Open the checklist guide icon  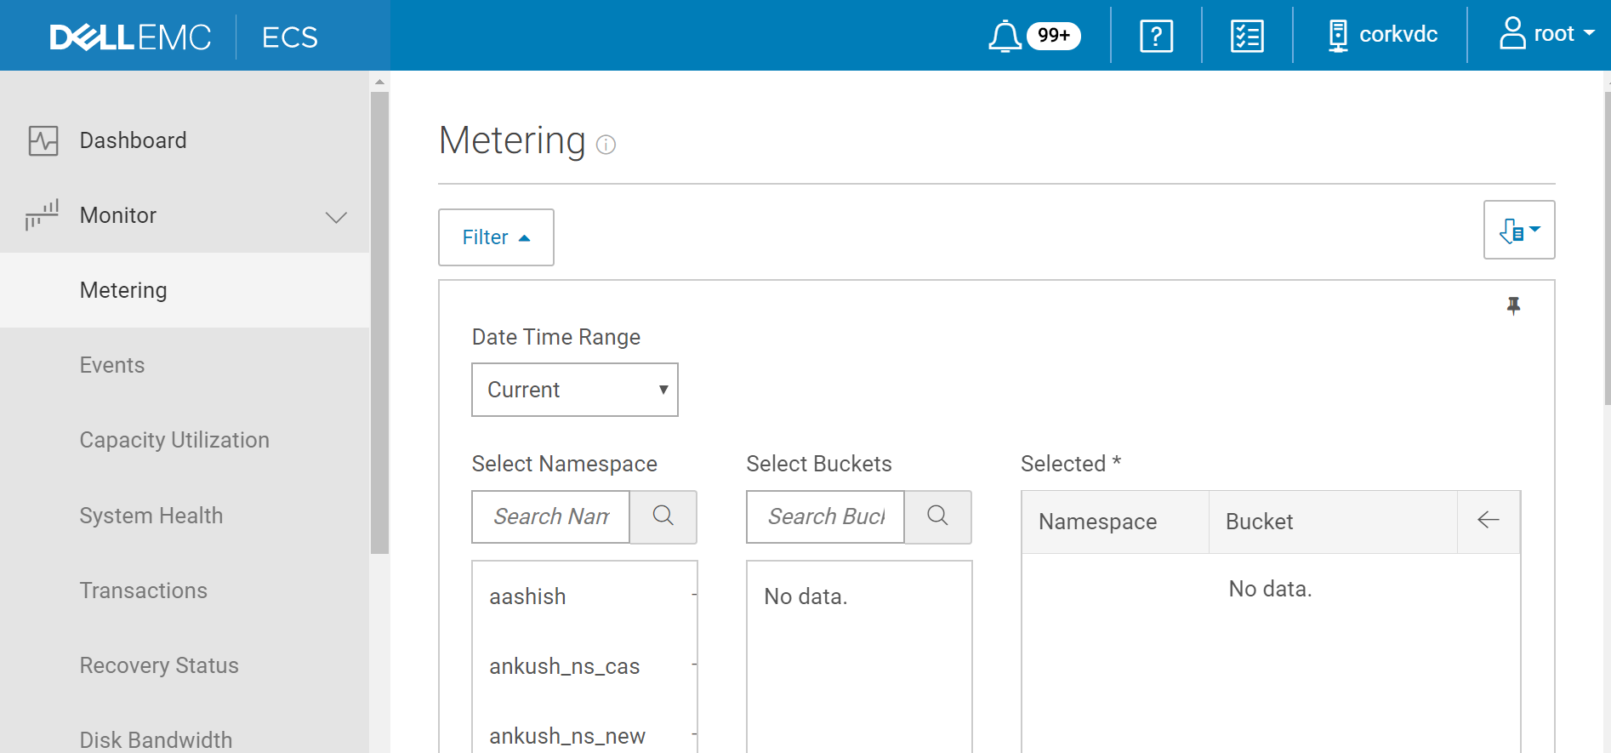(1246, 36)
